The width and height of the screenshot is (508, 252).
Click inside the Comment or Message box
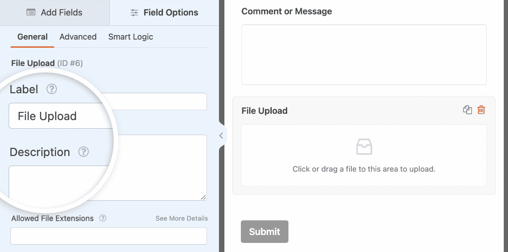click(x=364, y=55)
